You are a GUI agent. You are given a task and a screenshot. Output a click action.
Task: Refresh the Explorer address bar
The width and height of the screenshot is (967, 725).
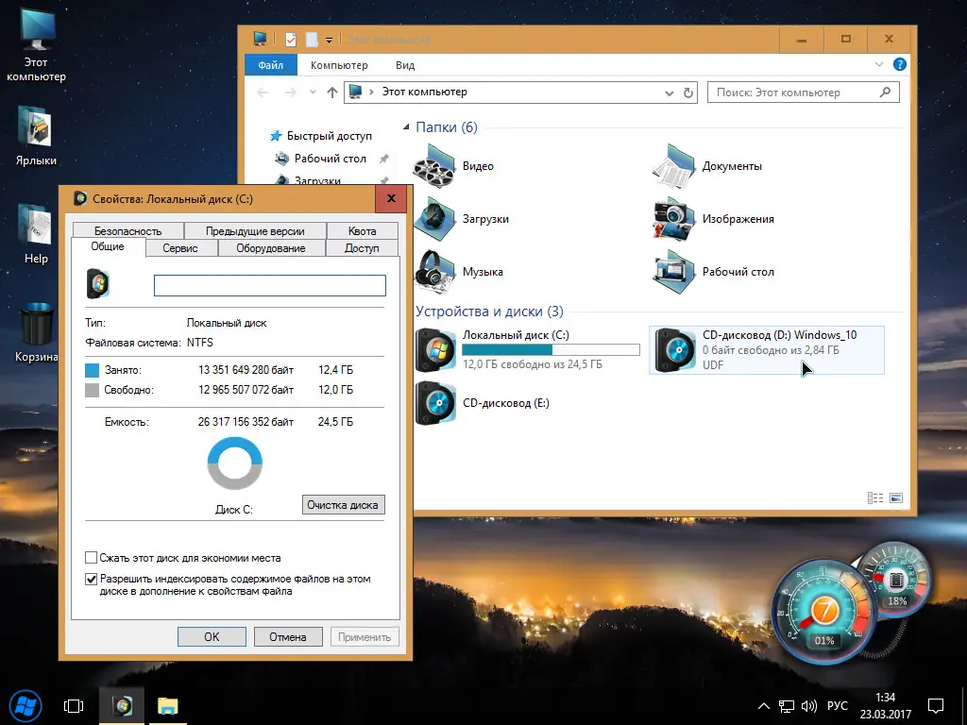688,93
